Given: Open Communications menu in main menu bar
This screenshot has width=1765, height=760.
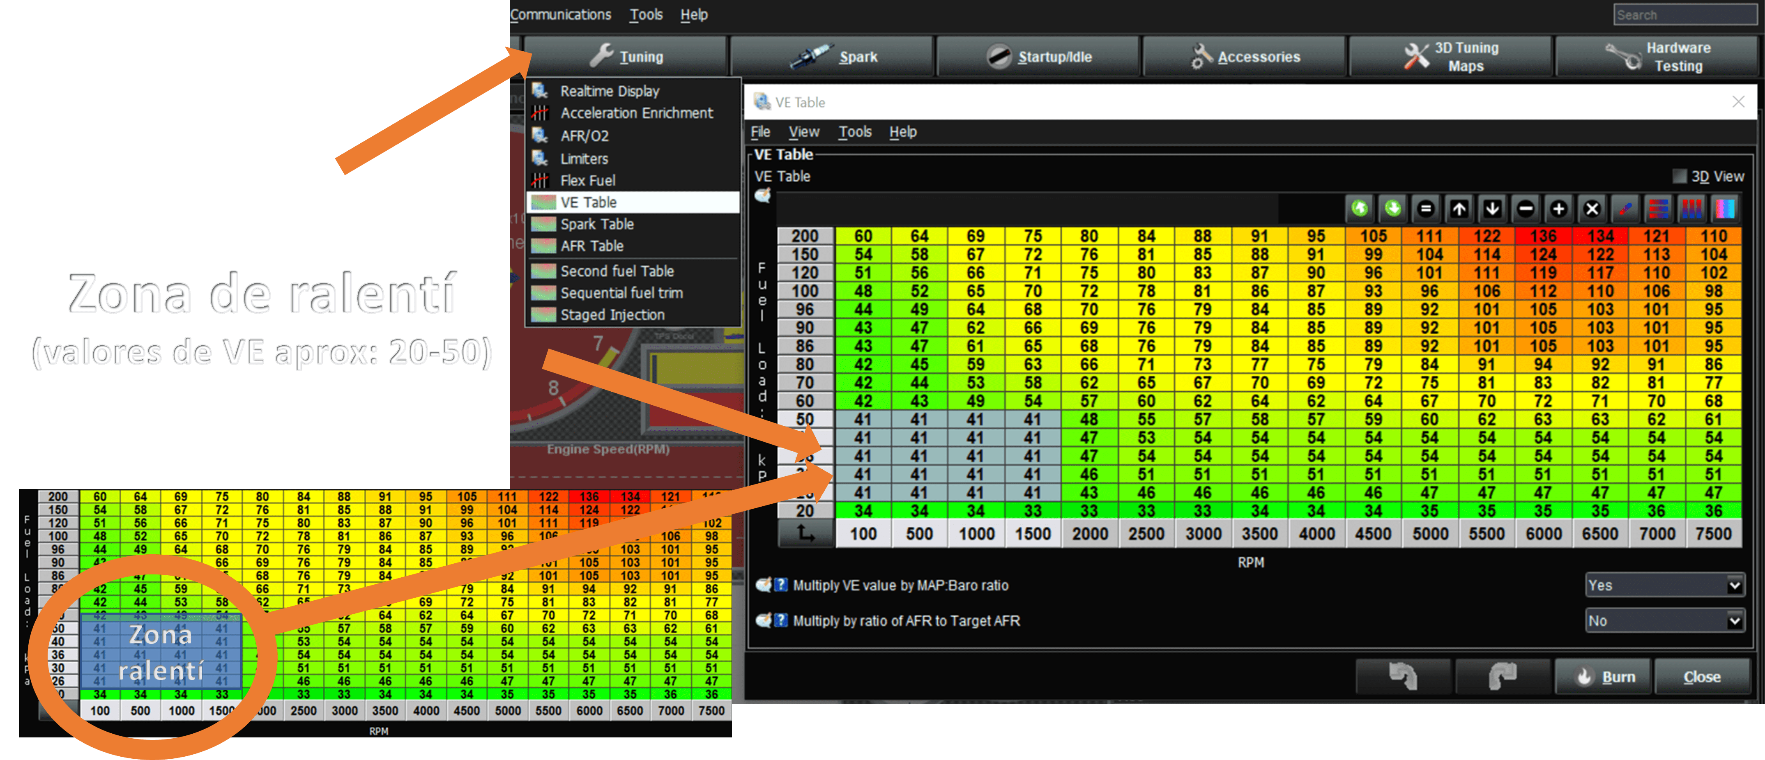Looking at the screenshot, I should pos(560,14).
